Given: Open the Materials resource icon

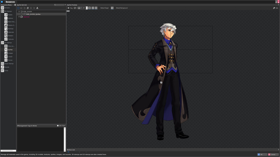Looking at the screenshot, I should click(x=6, y=32).
